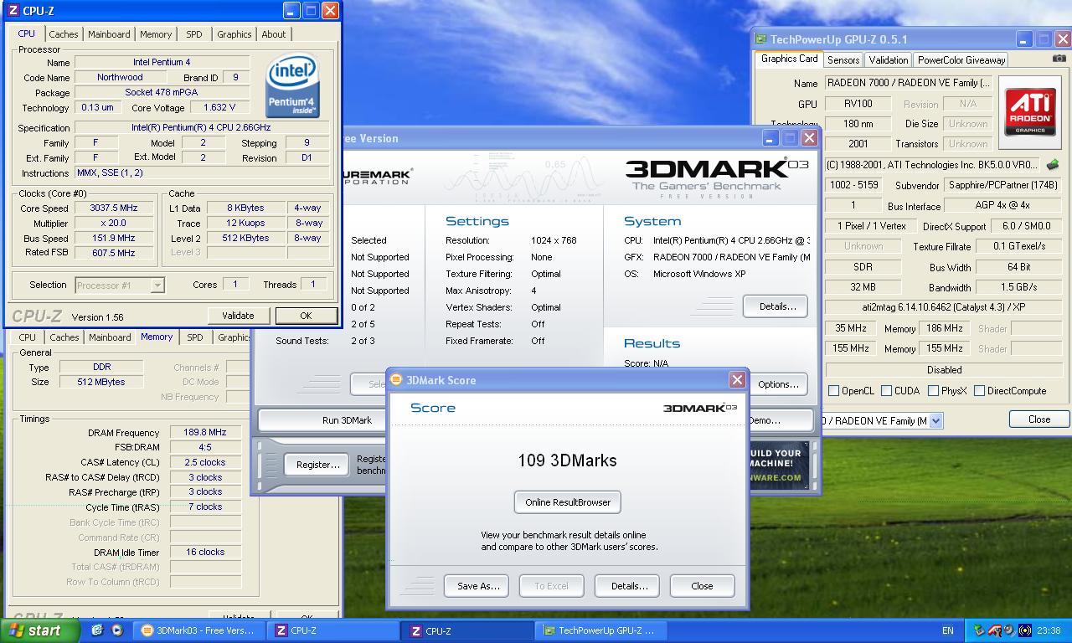Open the Caches tab in top CPU-Z

pos(63,34)
